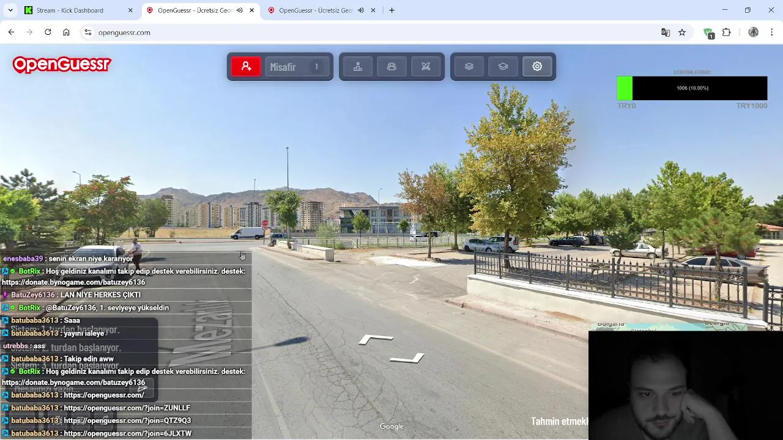Open the browser home page

[x=66, y=32]
